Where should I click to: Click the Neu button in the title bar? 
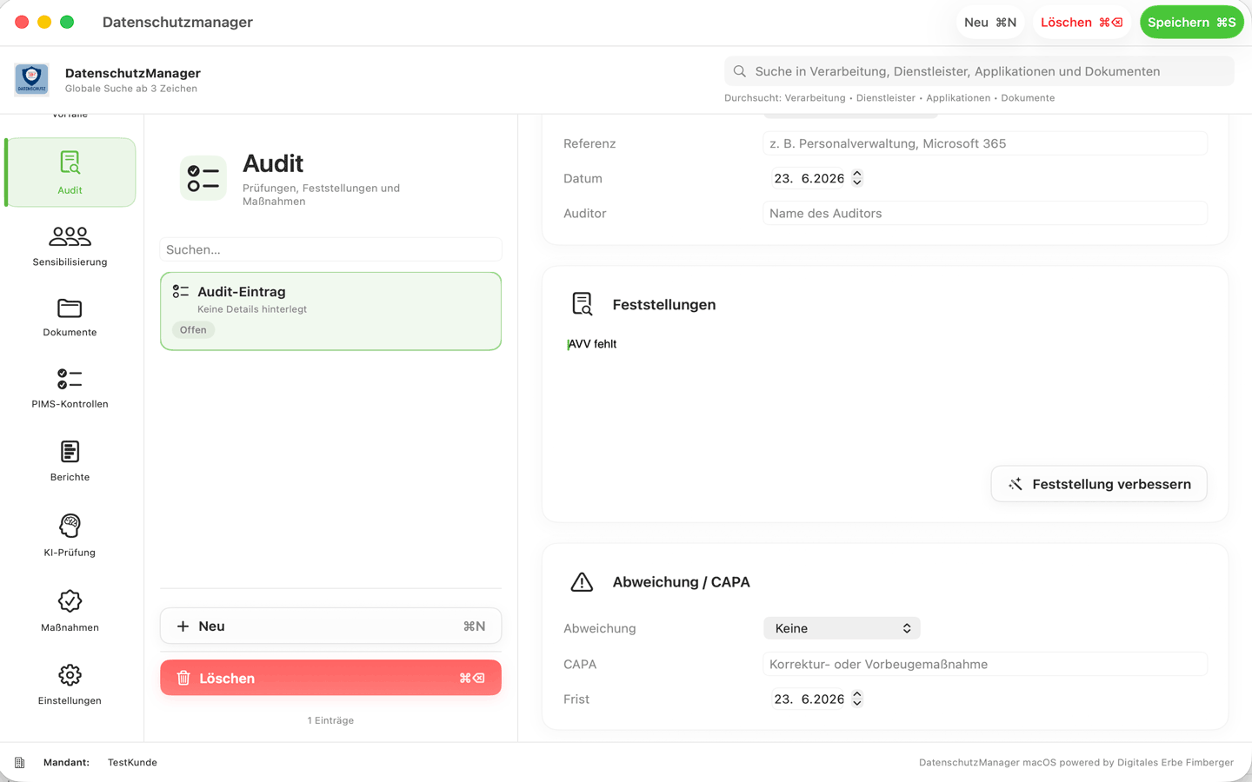990,23
